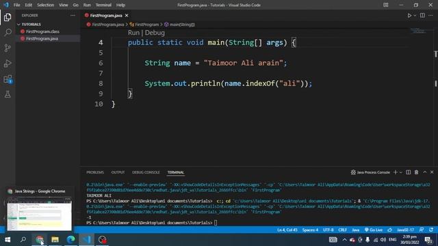
Task: Select the FirstProgram.java editor tab
Action: [x=106, y=16]
